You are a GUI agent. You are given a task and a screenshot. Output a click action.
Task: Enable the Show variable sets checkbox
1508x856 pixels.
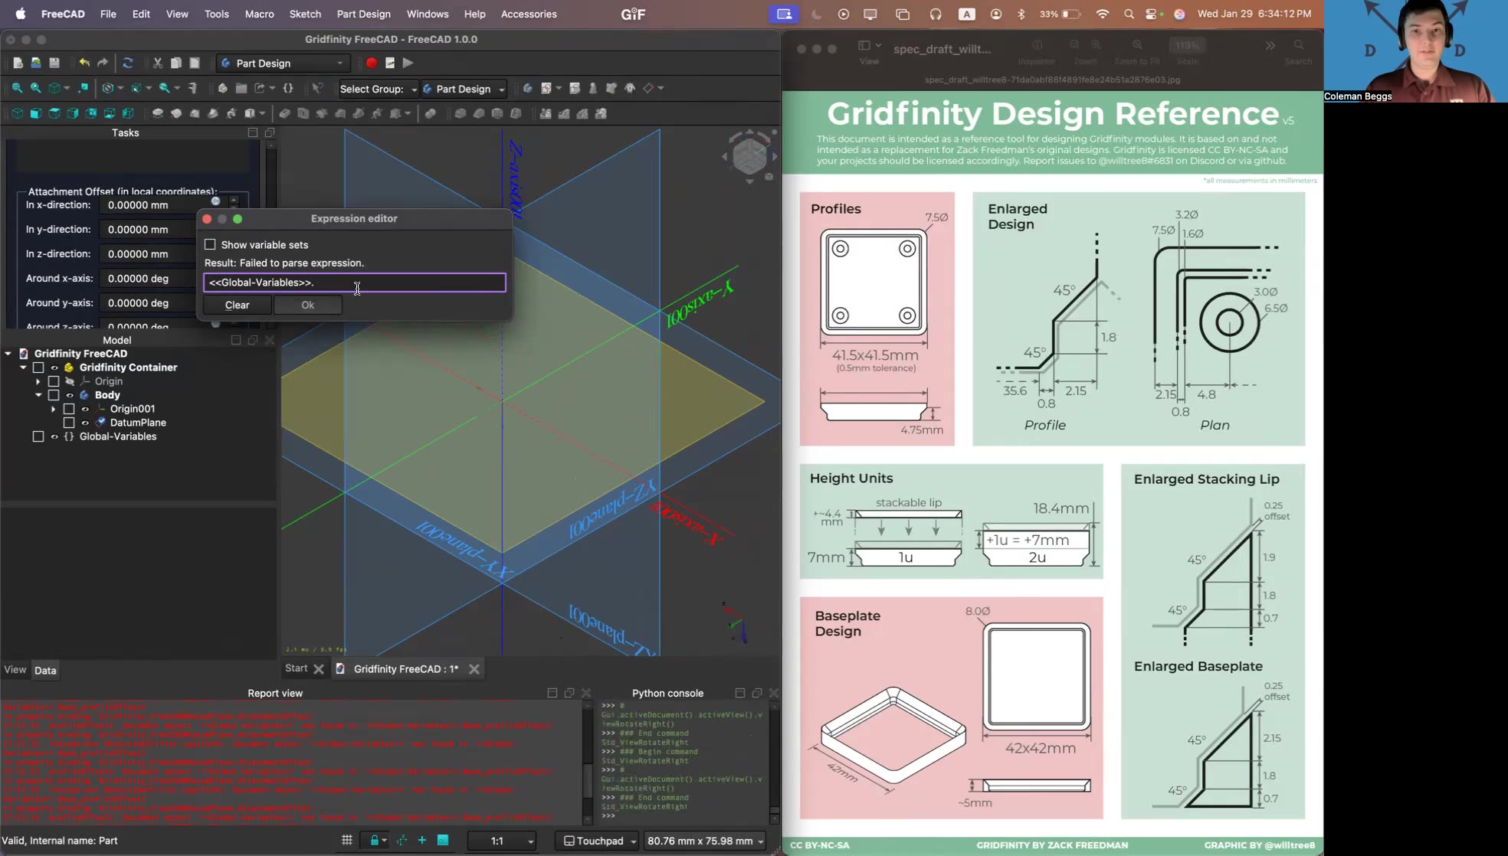click(x=211, y=244)
